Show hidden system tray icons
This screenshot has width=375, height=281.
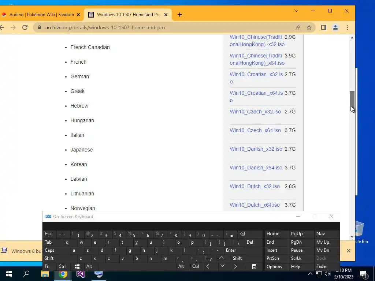point(310,274)
